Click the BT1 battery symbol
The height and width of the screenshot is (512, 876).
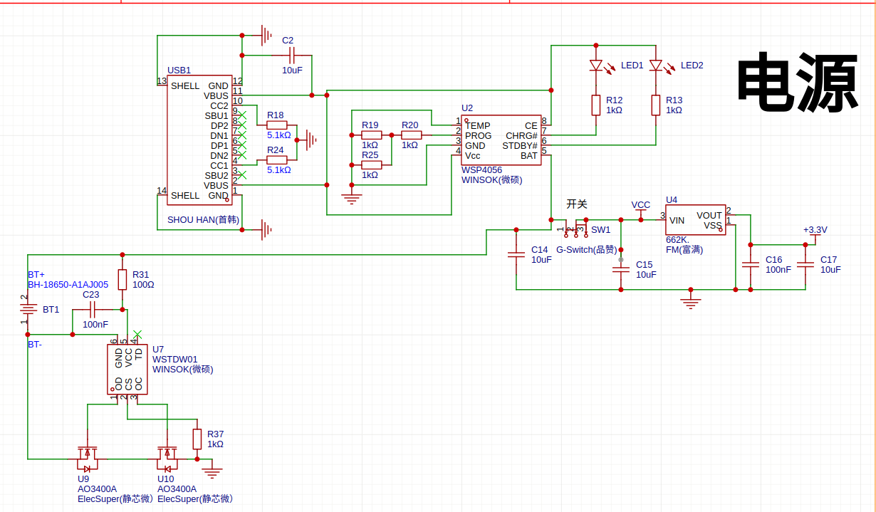click(28, 309)
